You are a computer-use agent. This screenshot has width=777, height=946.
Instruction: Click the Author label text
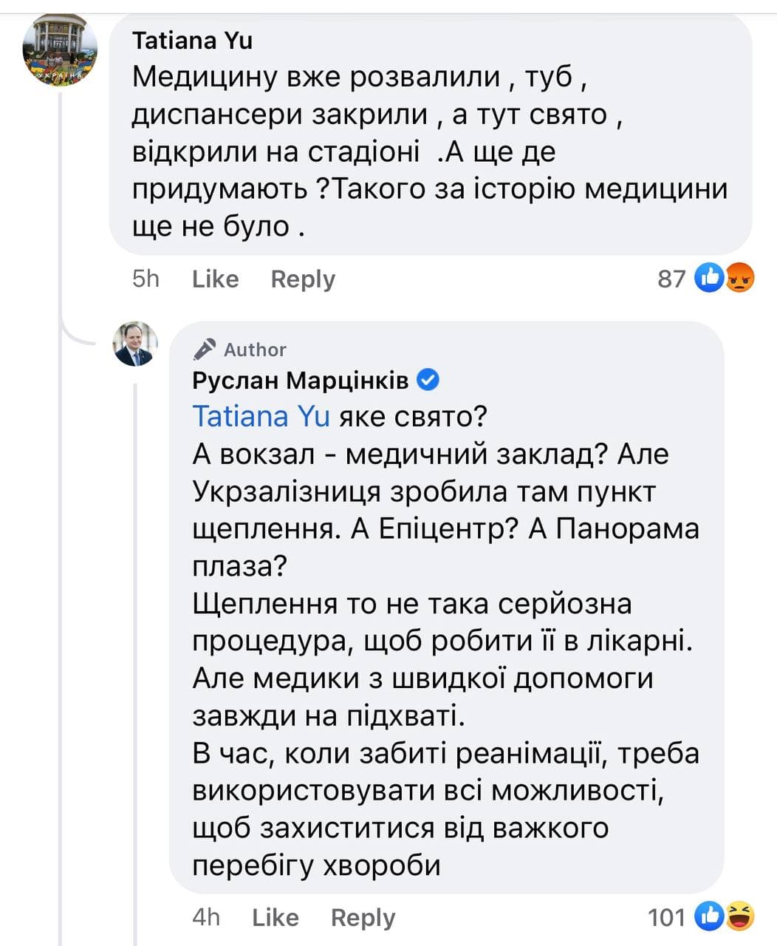(255, 349)
